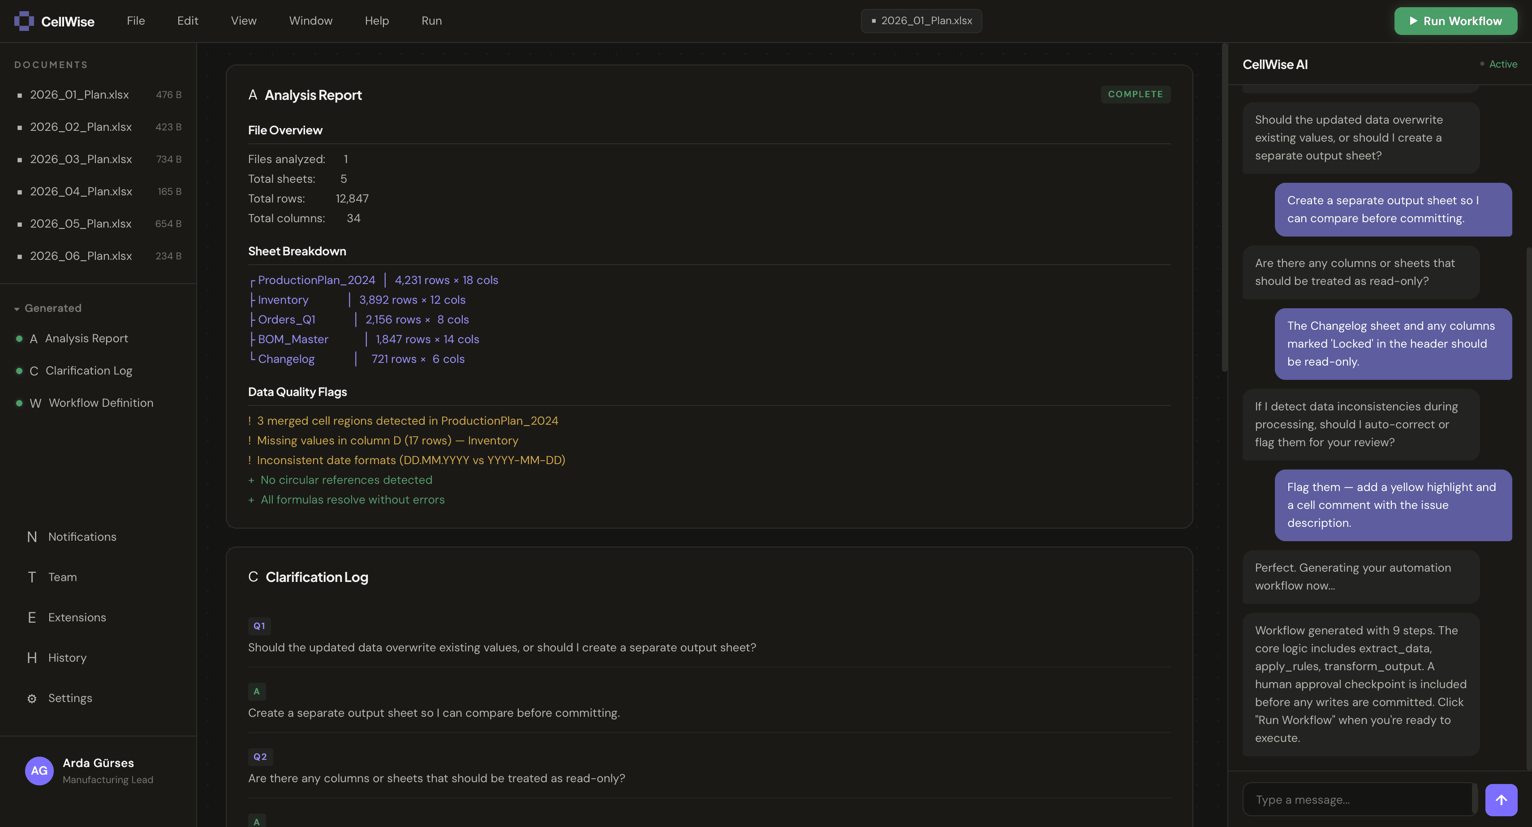Click the AG user avatar
Screen dimensions: 1532x827
tap(39, 771)
